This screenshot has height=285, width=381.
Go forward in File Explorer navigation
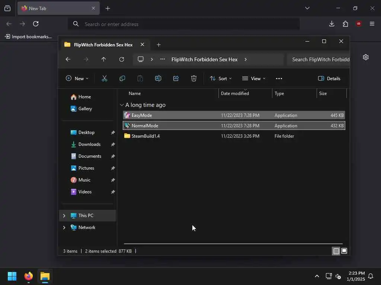pos(86,59)
